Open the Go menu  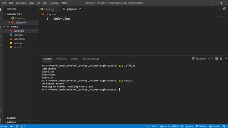[38, 3]
